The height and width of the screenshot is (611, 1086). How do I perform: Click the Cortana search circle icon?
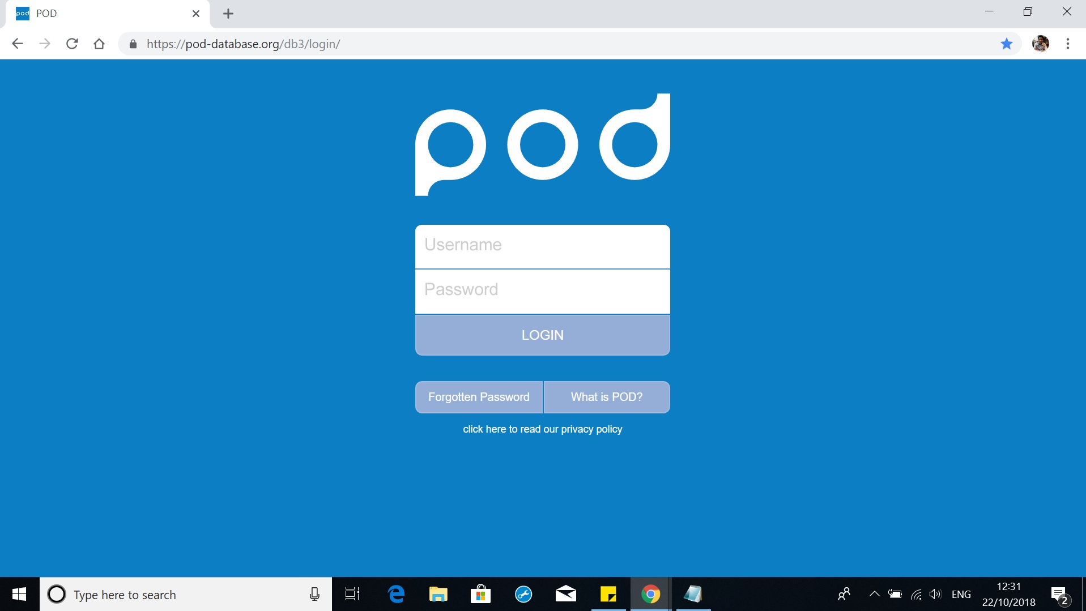click(x=57, y=594)
